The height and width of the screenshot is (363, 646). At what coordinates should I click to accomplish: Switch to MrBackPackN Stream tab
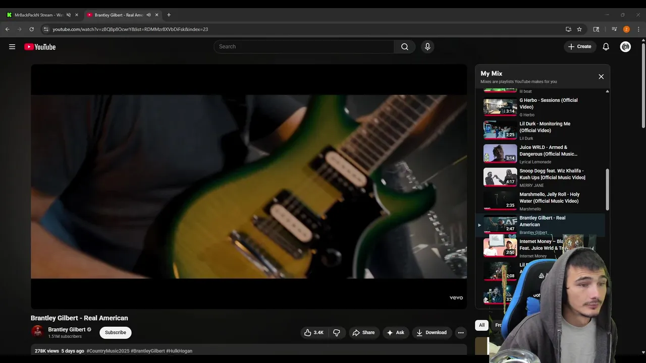click(39, 15)
